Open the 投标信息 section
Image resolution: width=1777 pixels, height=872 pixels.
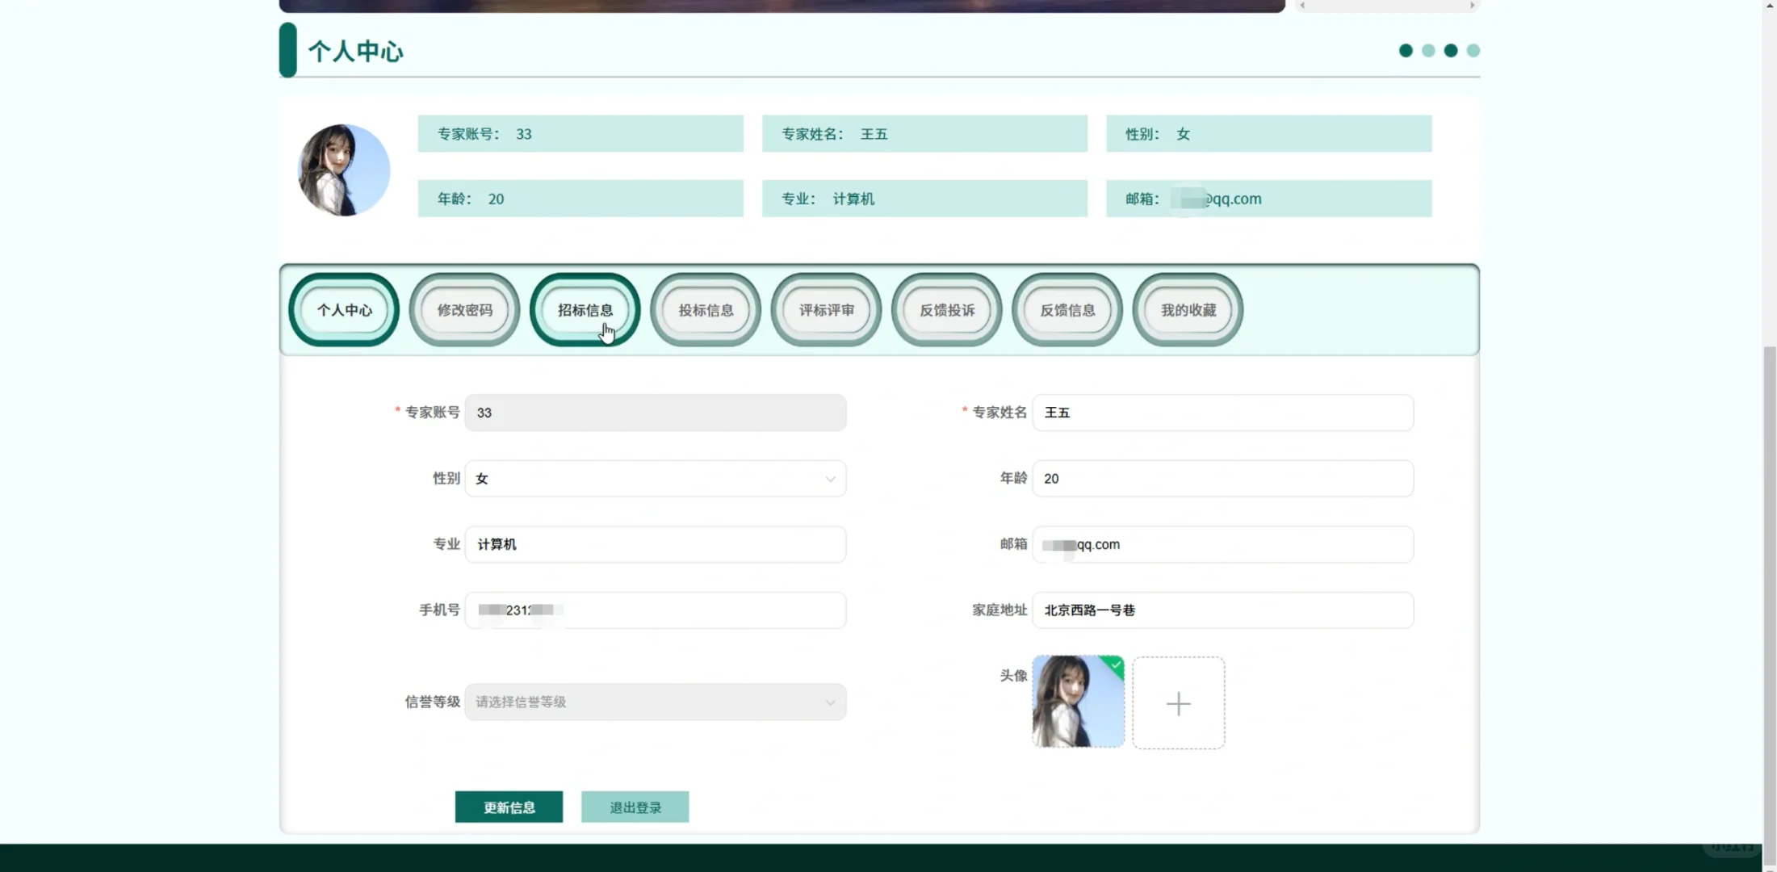click(x=705, y=309)
